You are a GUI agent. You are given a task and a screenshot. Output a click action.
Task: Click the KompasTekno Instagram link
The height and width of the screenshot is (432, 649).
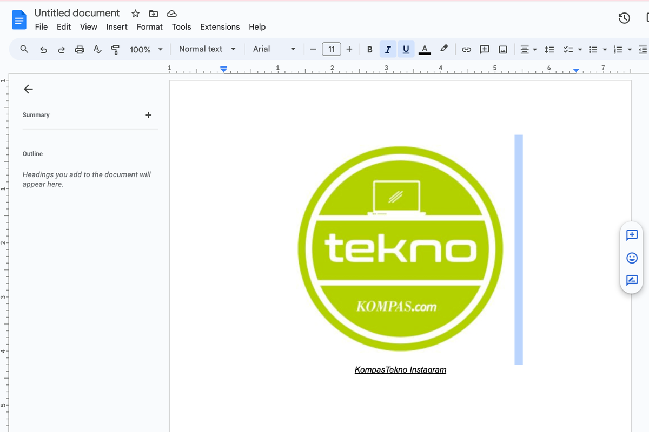coord(400,370)
